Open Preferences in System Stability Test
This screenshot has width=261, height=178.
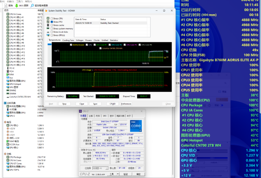tap(126, 104)
